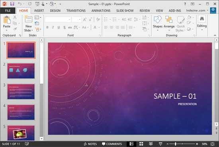
Task: Start slideshow from beginning icon in title bar
Action: click(37, 4)
